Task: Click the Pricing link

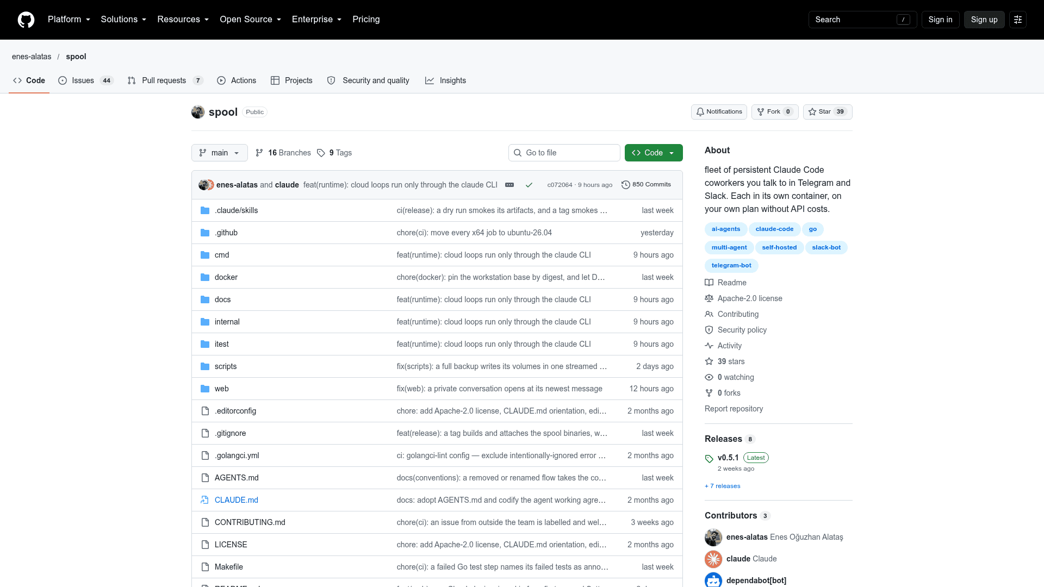Action: pos(366,20)
